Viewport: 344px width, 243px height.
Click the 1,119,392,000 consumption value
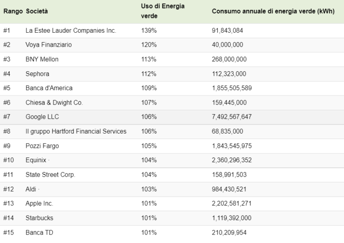click(232, 218)
